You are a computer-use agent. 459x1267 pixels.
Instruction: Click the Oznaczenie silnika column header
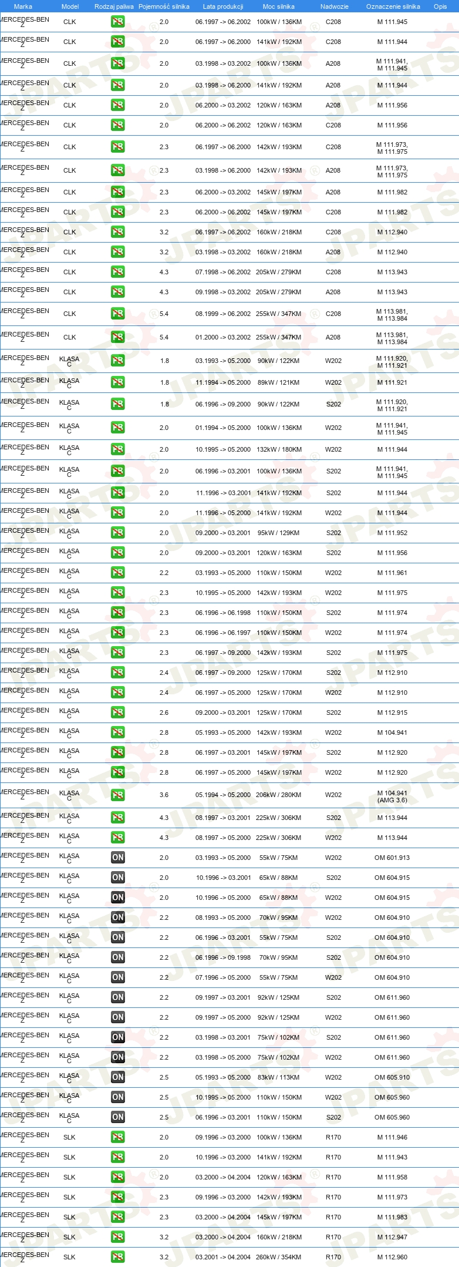tap(393, 6)
